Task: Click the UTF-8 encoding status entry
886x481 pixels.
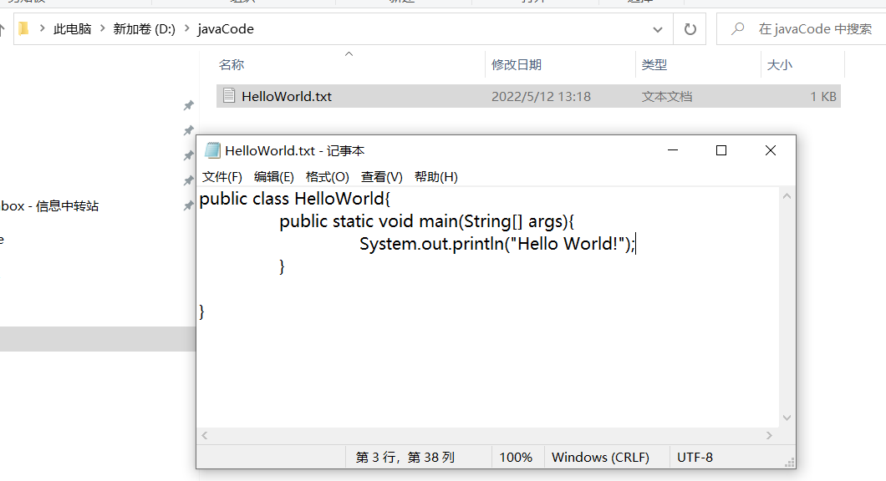Action: click(x=695, y=458)
